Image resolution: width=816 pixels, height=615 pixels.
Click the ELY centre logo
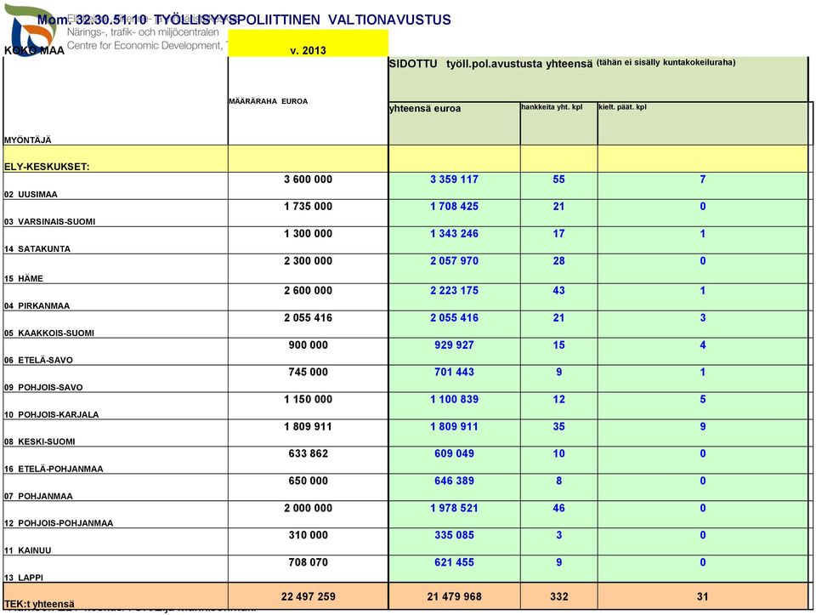[x=31, y=29]
